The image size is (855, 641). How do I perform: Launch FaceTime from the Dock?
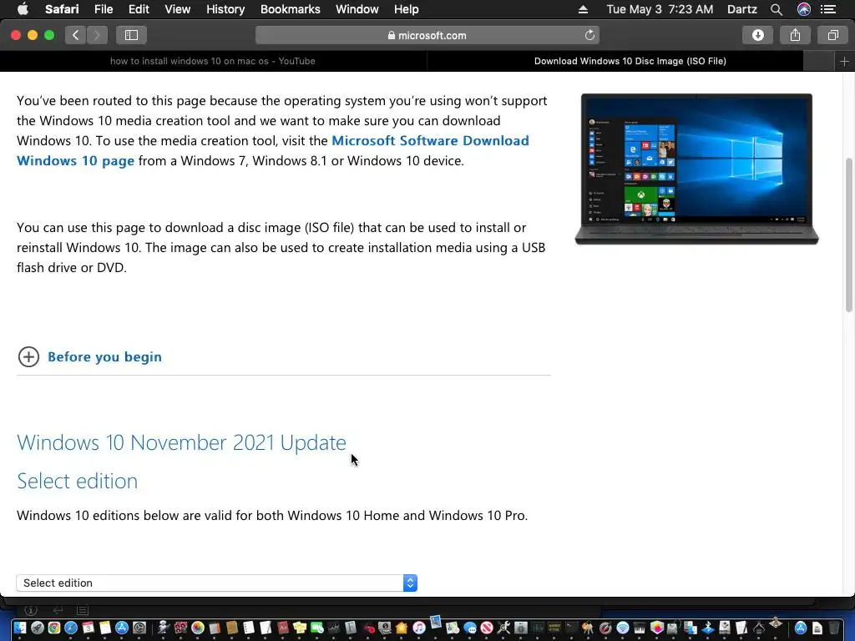pyautogui.click(x=316, y=628)
